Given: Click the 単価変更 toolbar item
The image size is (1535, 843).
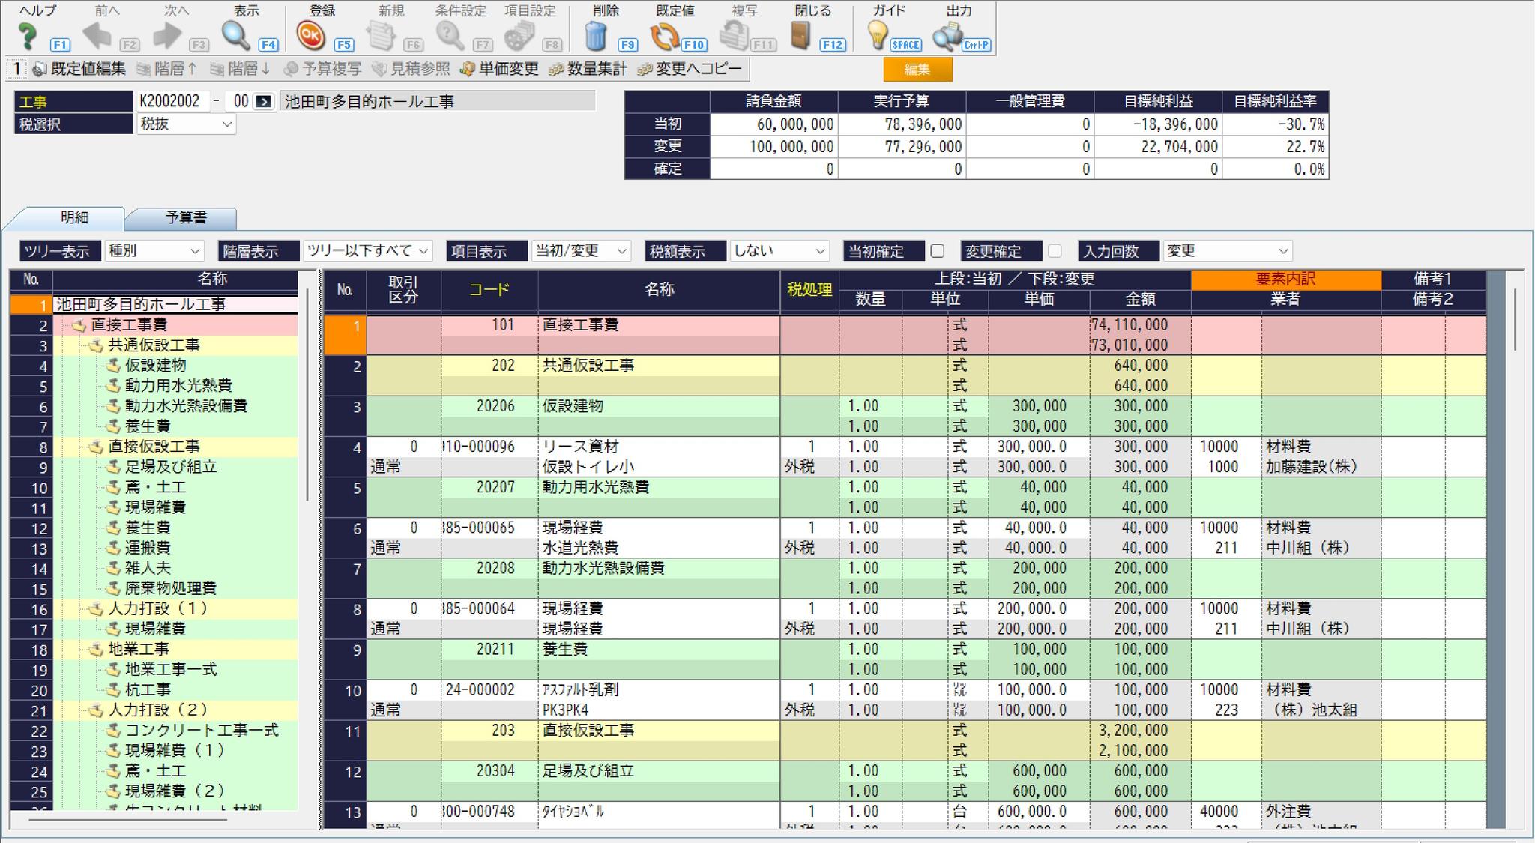Looking at the screenshot, I should coord(499,69).
